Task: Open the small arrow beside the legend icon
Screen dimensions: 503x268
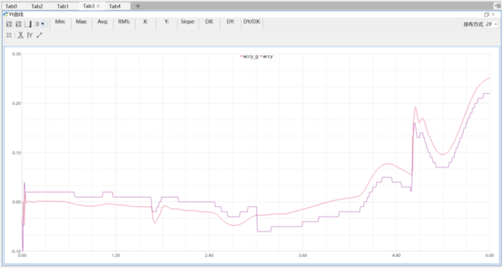Action: click(43, 24)
